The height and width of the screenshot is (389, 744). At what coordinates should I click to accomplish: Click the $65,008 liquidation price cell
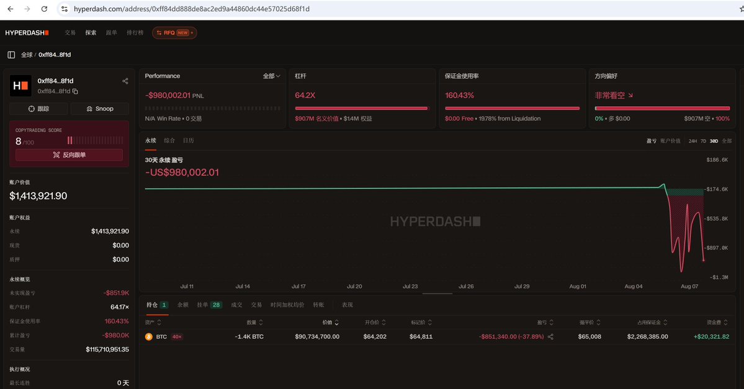(589, 337)
